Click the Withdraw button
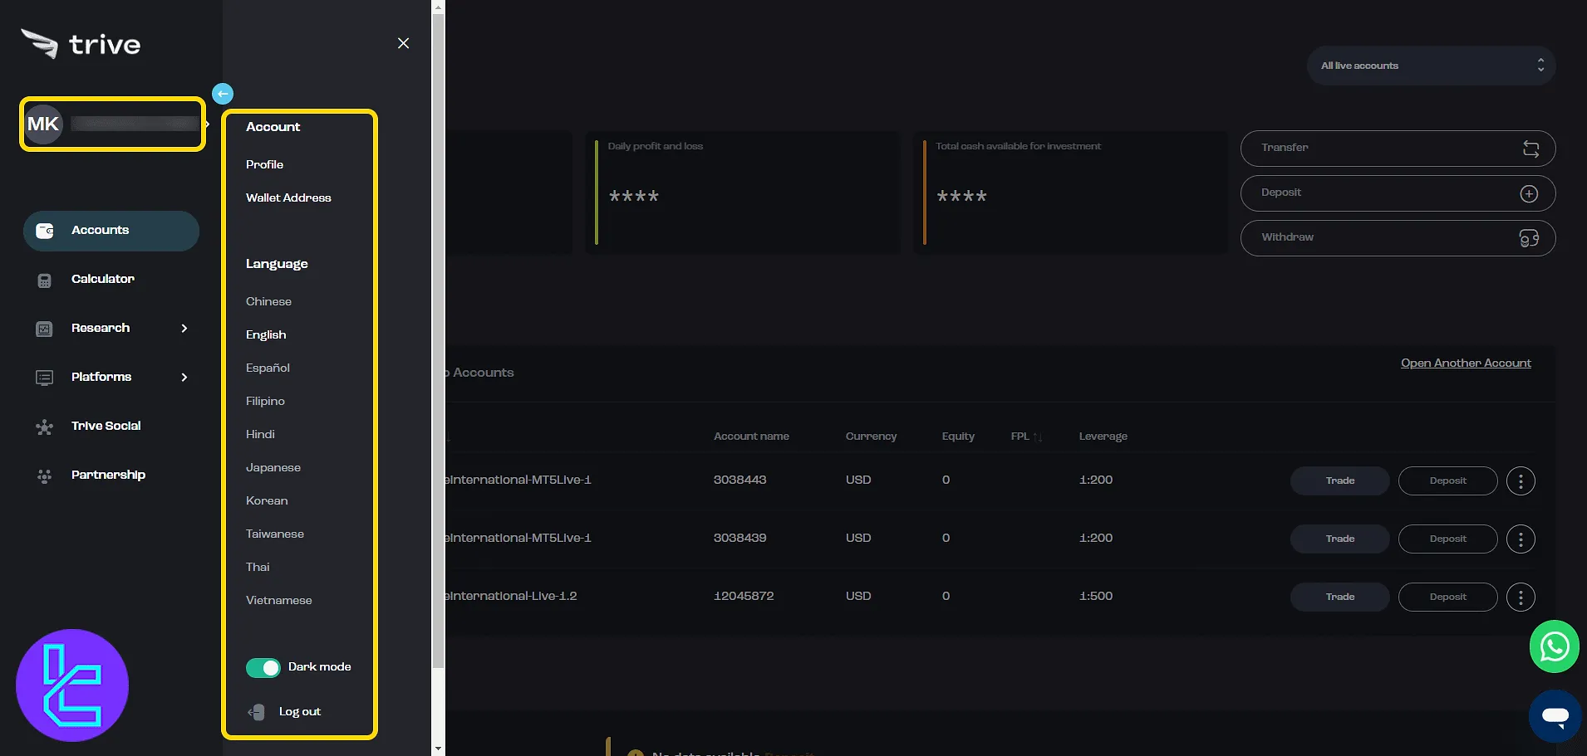The height and width of the screenshot is (756, 1587). [x=1398, y=237]
